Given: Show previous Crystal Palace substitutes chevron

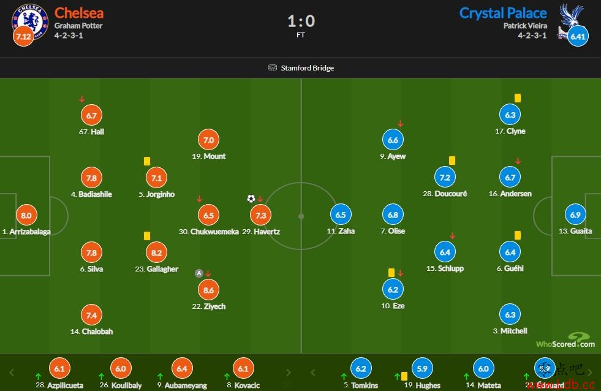Looking at the screenshot, I should [x=313, y=373].
